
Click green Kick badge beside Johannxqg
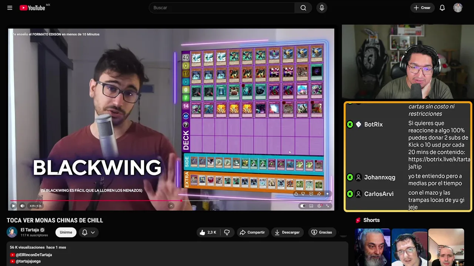tap(350, 177)
